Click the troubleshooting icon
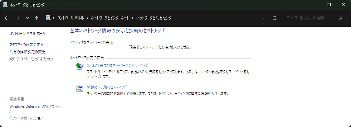This screenshot has width=351, height=127. coord(80,89)
